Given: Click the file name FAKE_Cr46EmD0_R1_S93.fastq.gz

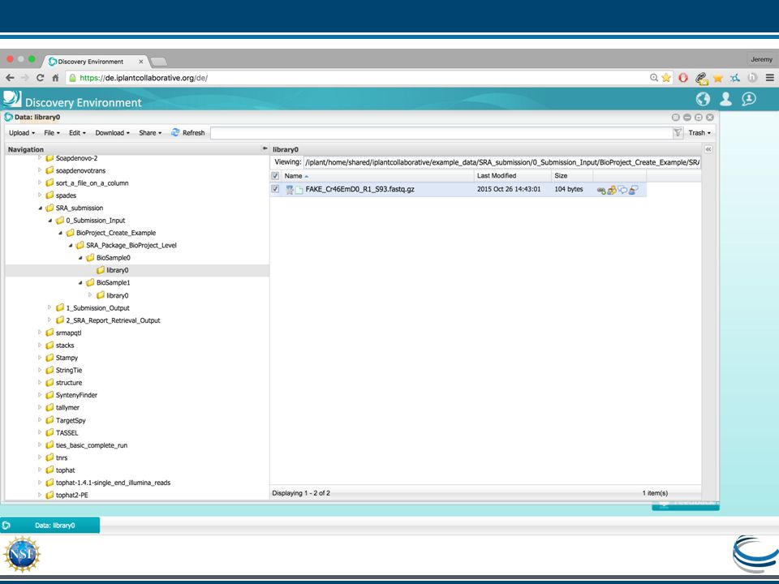Looking at the screenshot, I should coord(359,189).
